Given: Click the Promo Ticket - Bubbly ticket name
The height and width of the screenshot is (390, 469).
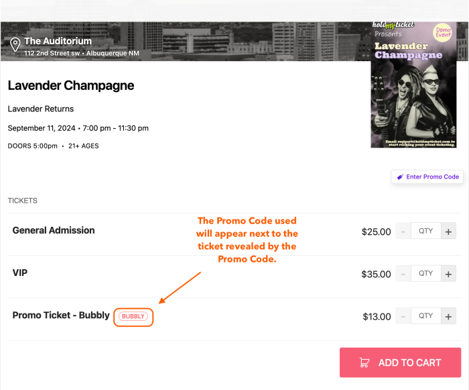Looking at the screenshot, I should click(x=60, y=315).
